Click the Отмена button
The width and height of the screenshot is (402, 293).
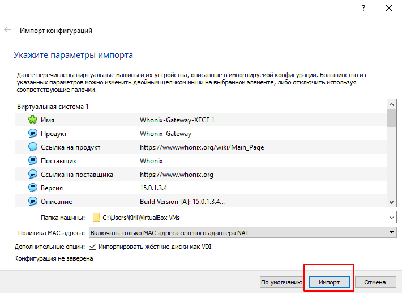tap(375, 282)
